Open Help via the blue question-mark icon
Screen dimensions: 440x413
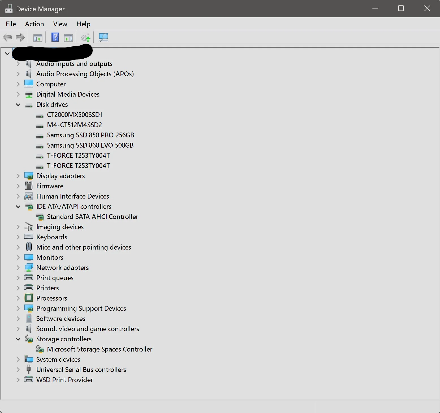[x=55, y=37]
